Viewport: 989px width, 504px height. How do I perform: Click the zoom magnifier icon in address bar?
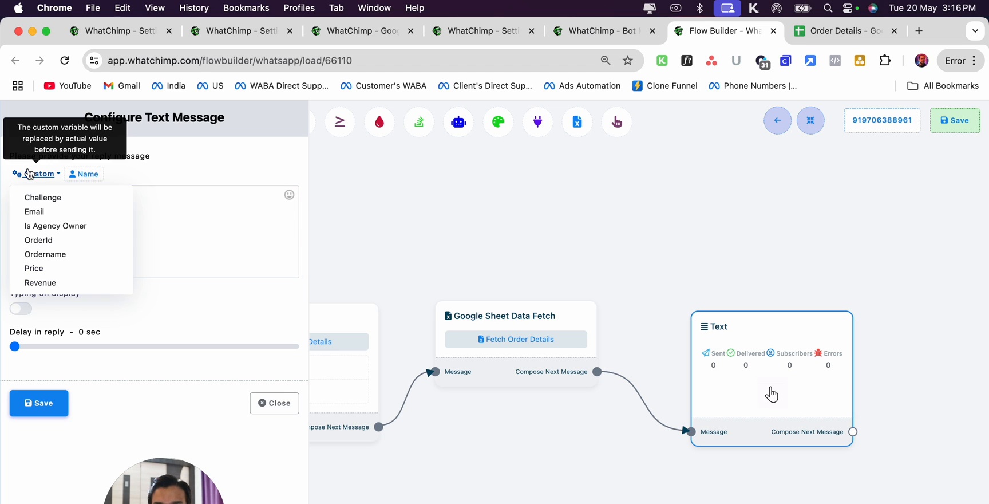(606, 60)
